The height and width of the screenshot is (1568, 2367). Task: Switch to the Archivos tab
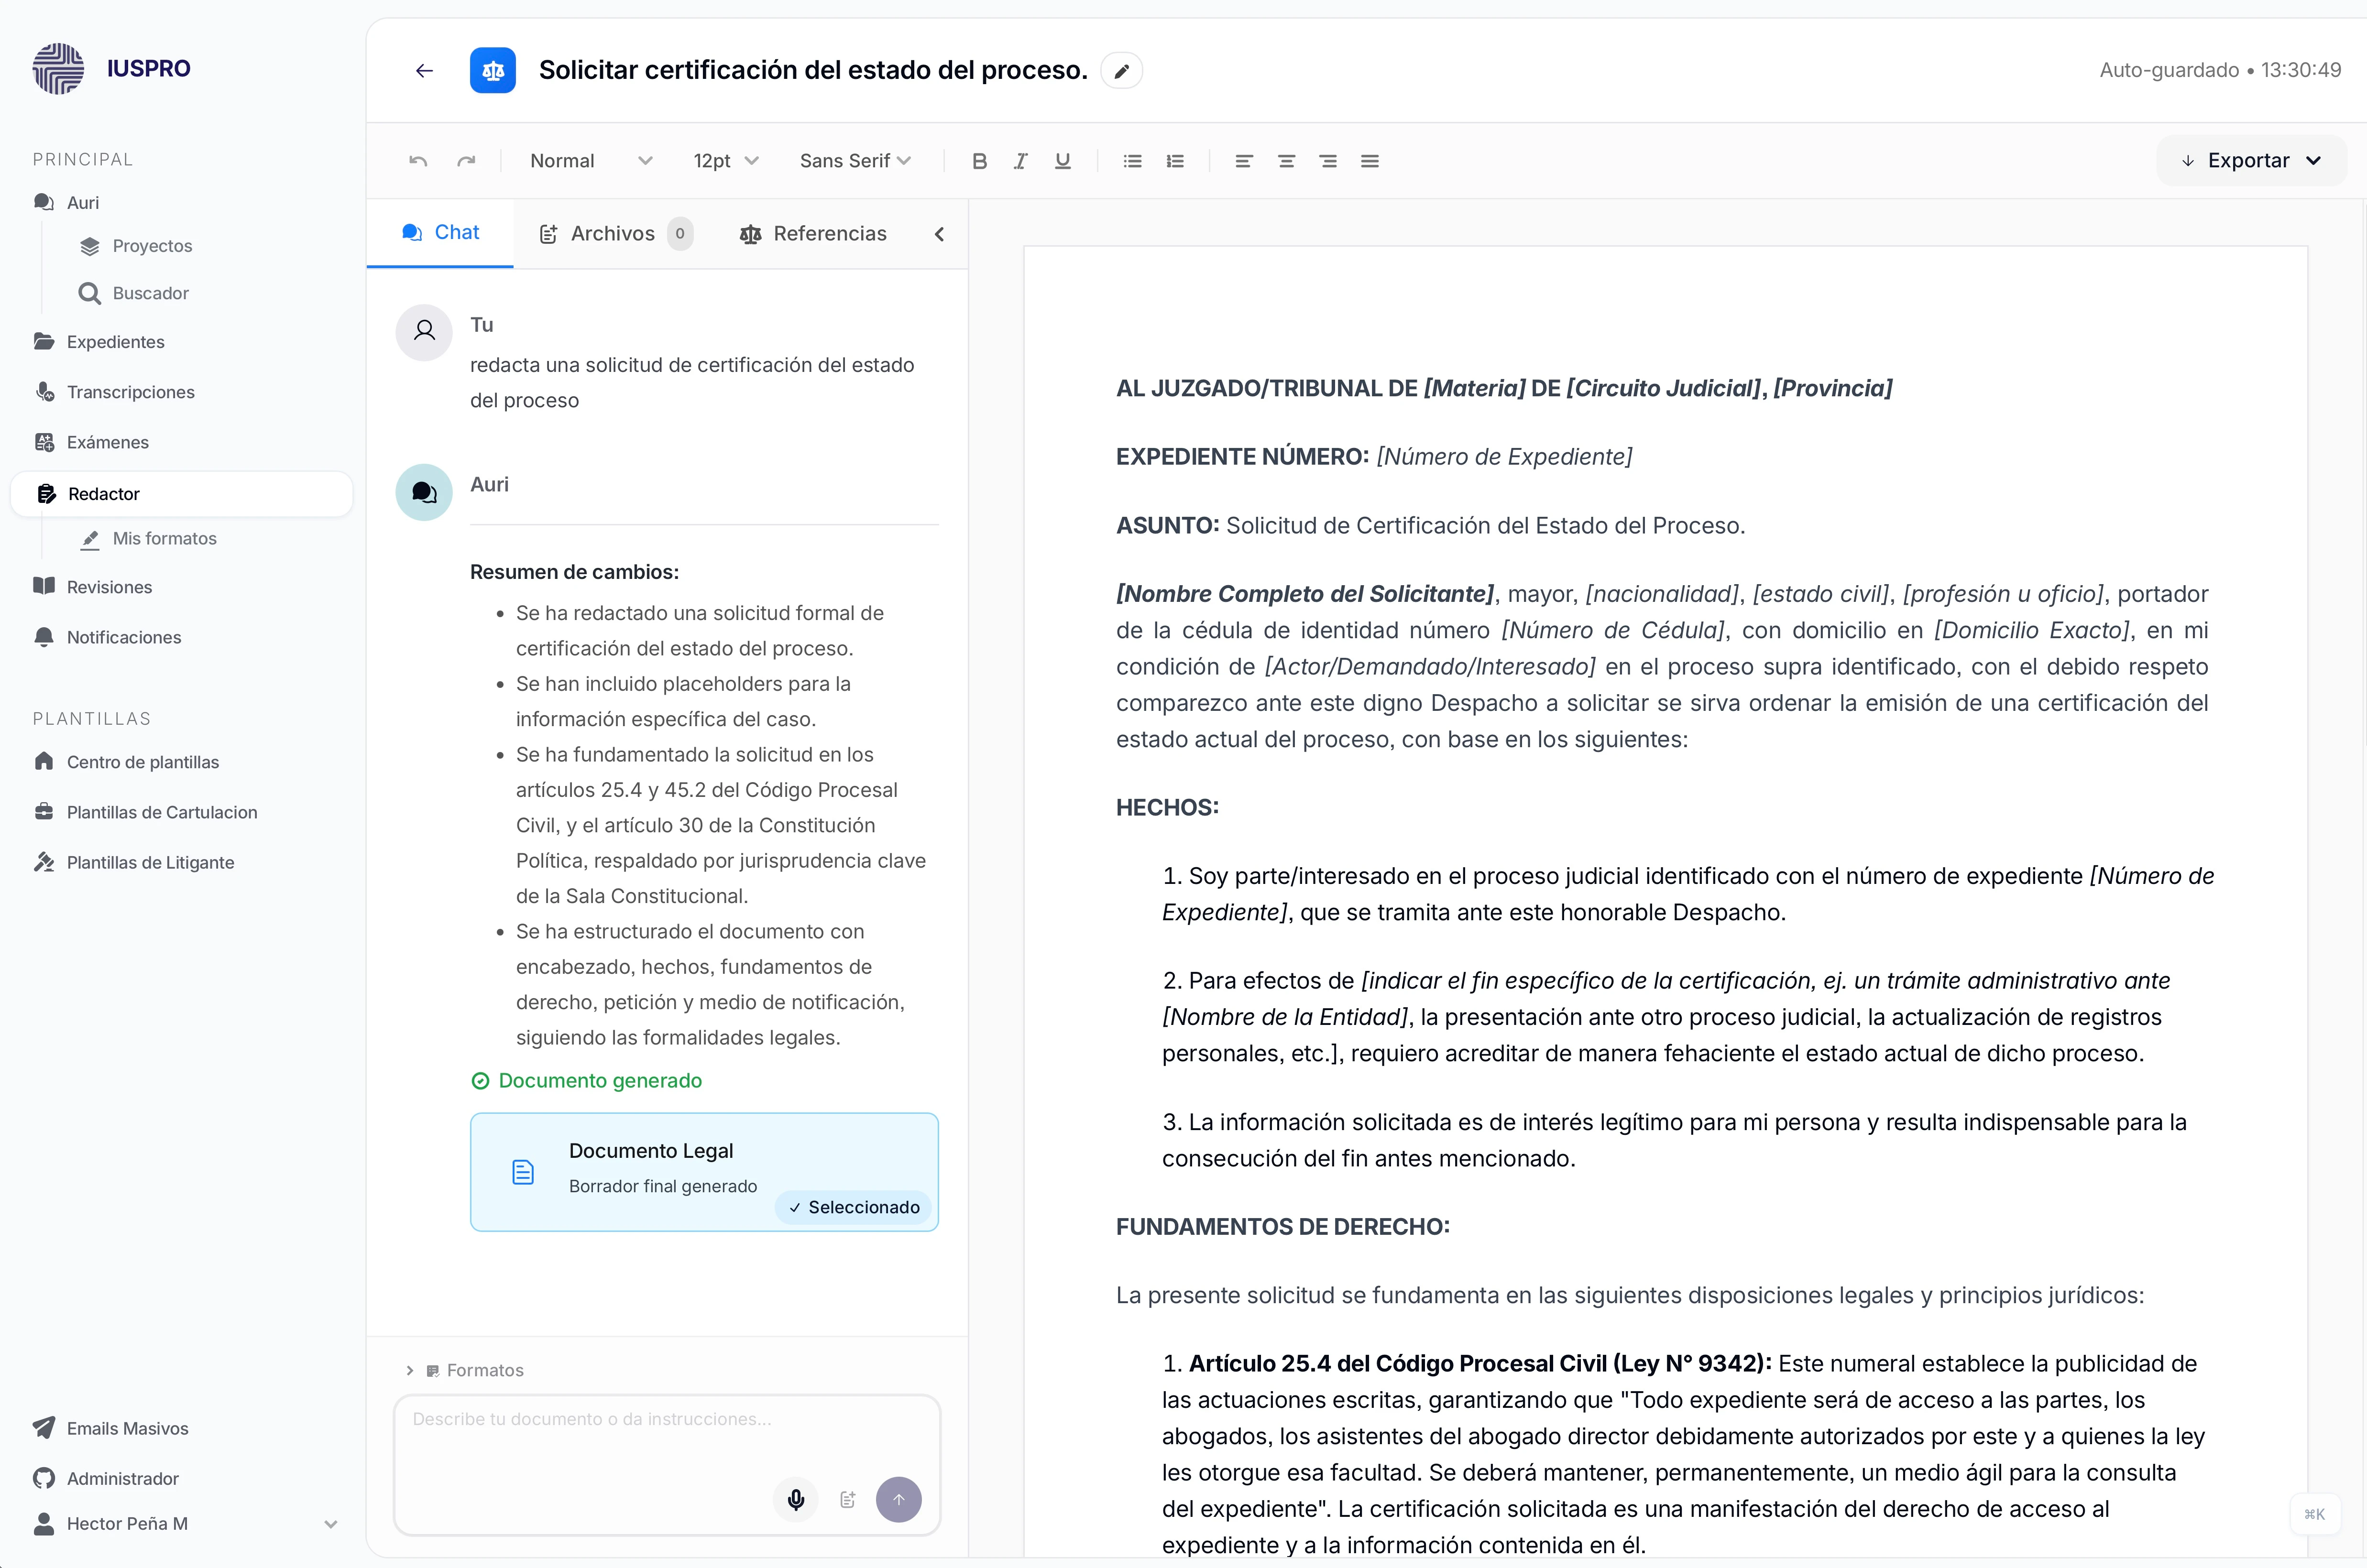click(616, 234)
